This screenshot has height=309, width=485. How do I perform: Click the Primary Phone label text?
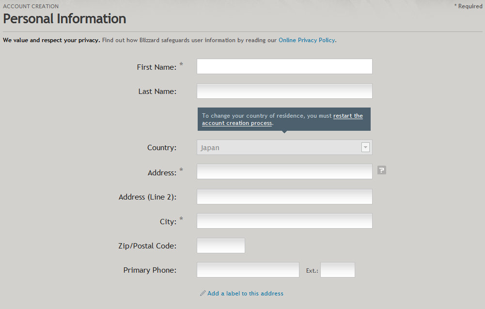click(x=150, y=270)
